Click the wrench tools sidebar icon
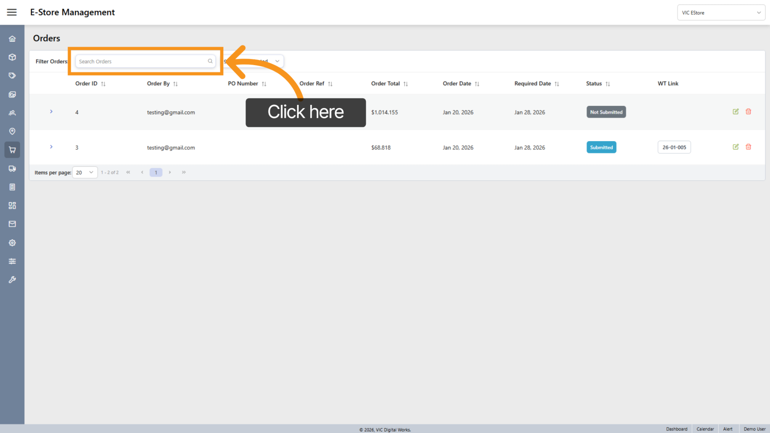770x433 pixels. [12, 280]
